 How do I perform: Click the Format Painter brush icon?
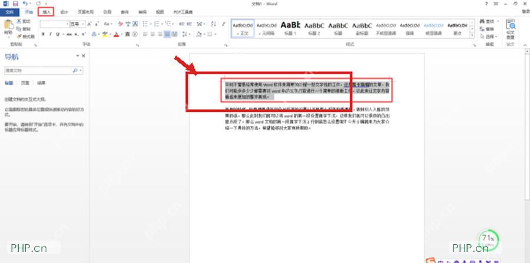pyautogui.click(x=19, y=36)
